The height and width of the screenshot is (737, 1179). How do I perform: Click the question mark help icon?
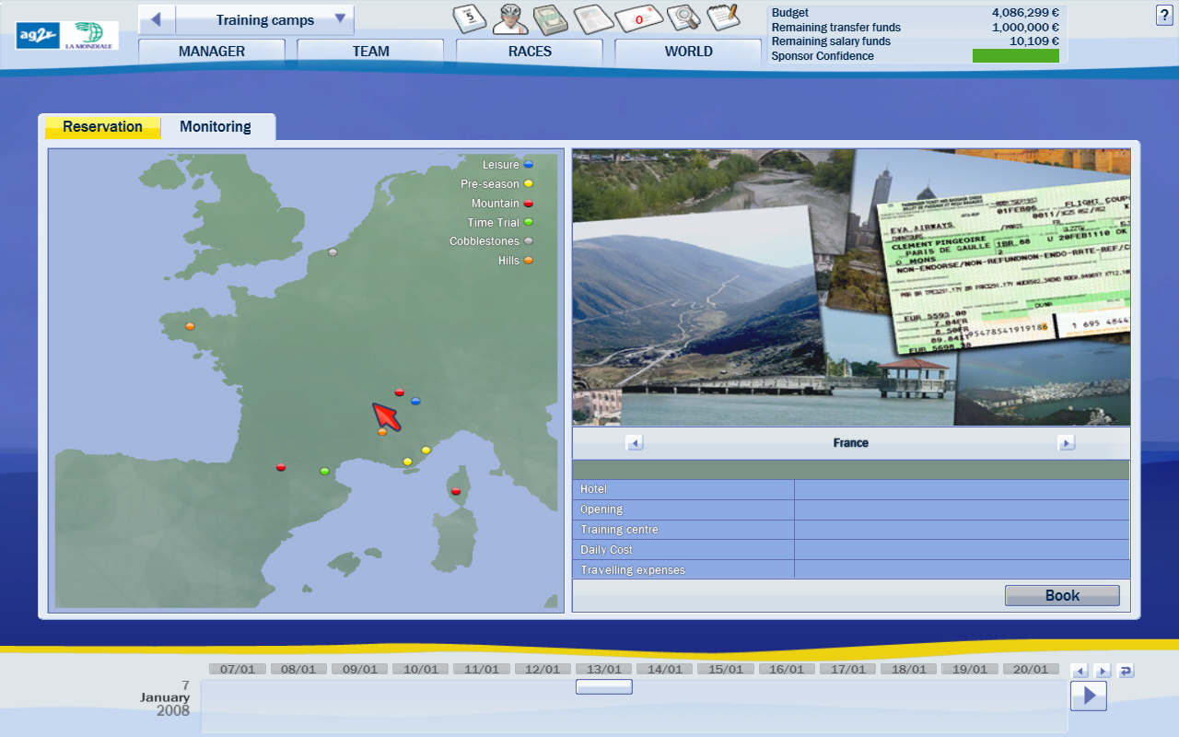pyautogui.click(x=1163, y=15)
